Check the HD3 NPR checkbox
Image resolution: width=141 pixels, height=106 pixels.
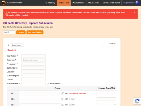pos(63,105)
